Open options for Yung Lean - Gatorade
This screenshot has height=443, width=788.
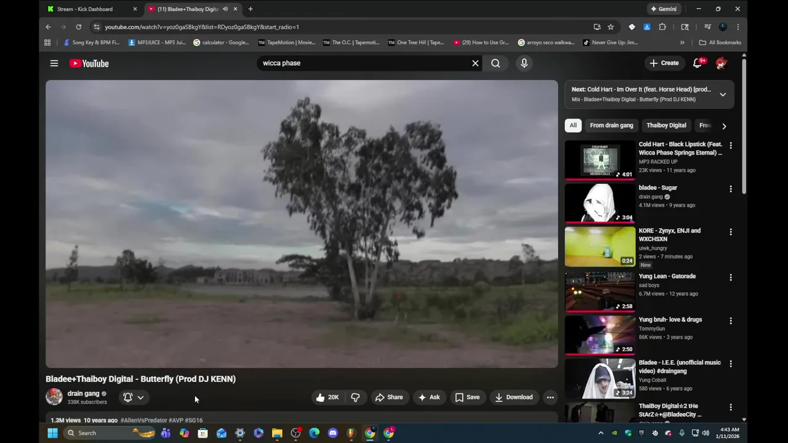[731, 277]
